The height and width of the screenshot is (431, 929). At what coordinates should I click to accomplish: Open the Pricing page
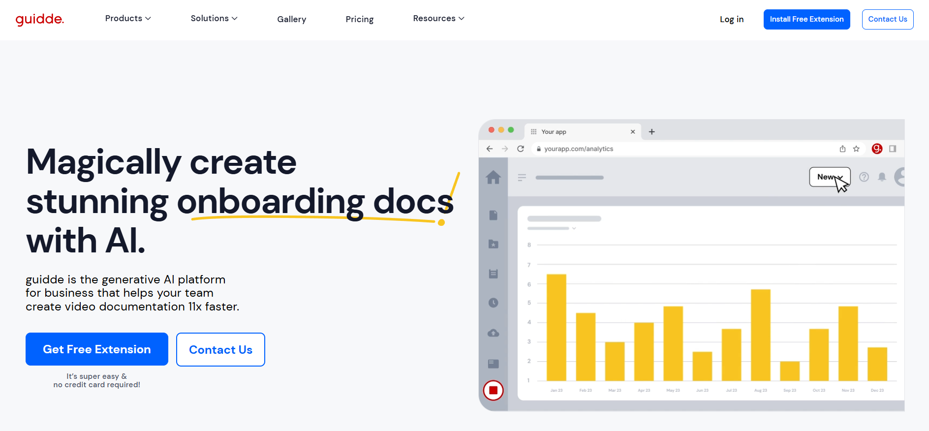click(x=359, y=19)
